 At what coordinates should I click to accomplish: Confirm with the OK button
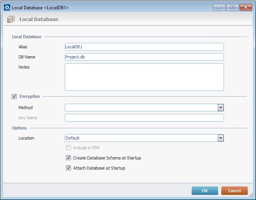tap(205, 191)
